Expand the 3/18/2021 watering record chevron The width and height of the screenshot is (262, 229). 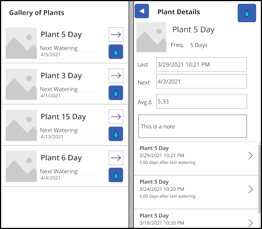(x=250, y=222)
